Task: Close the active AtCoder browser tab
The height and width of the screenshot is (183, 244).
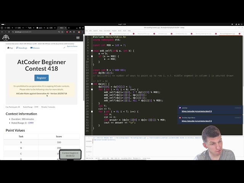Action: [x=66, y=28]
